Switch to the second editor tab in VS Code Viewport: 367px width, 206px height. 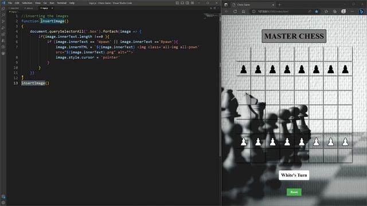tap(29, 8)
